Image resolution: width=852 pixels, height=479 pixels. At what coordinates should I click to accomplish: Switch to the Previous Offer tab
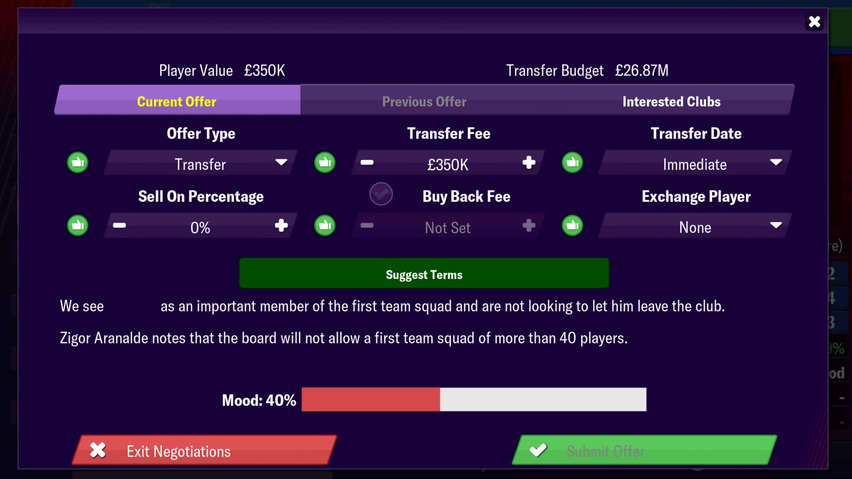tap(424, 102)
